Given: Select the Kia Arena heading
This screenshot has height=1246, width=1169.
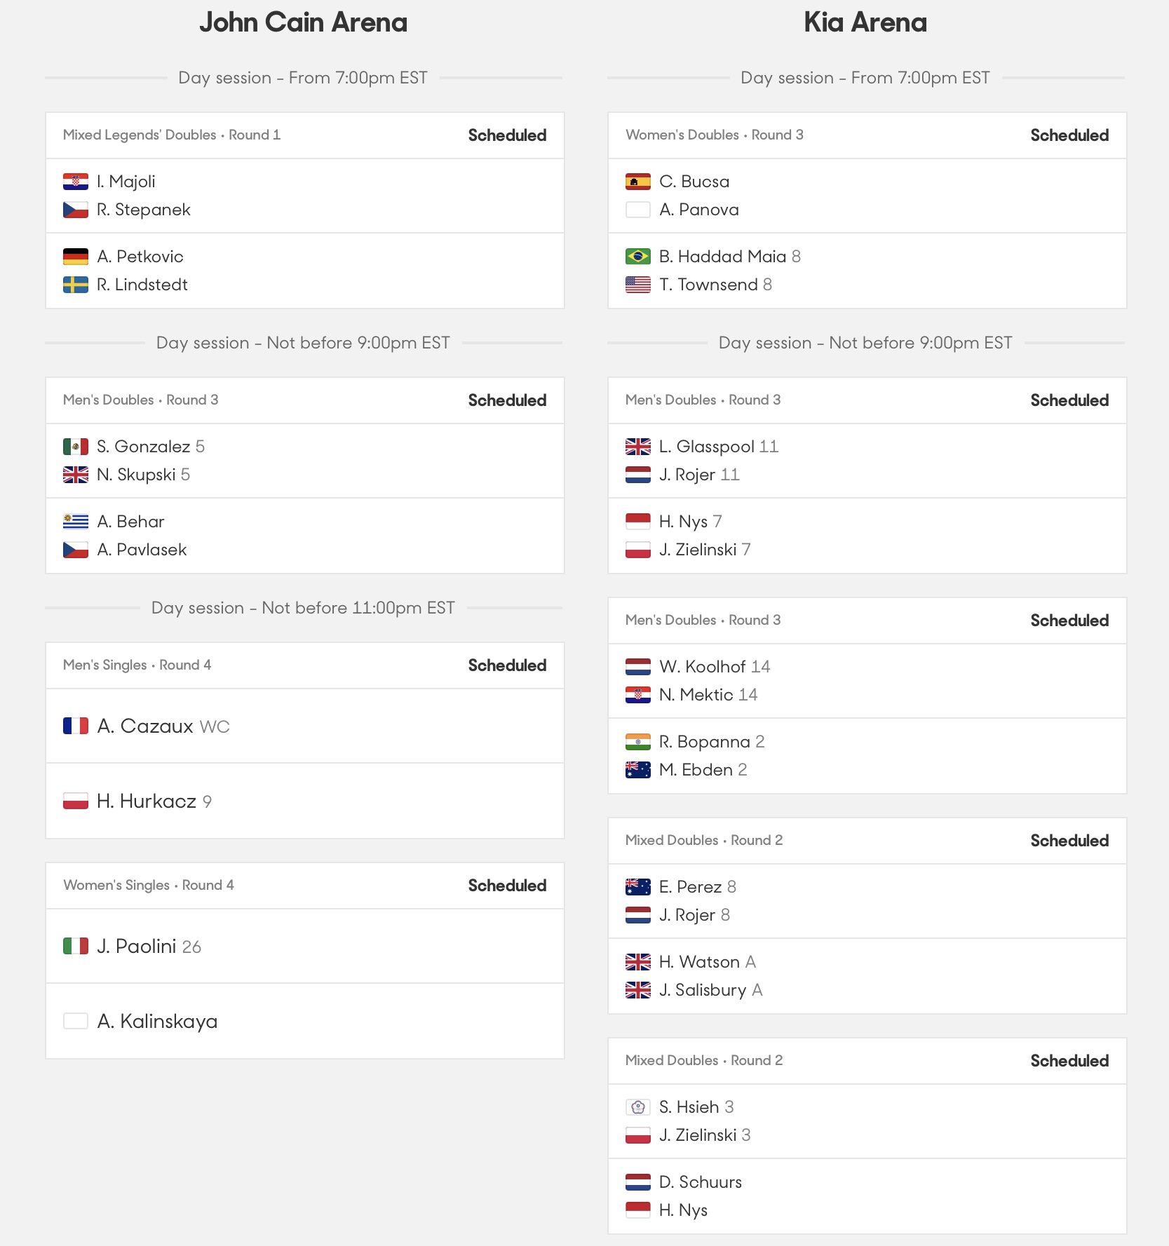Looking at the screenshot, I should click(x=865, y=22).
